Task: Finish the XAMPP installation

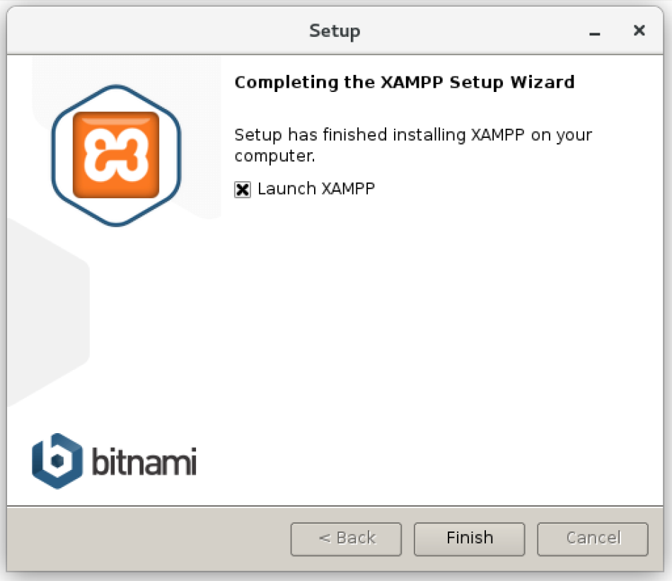Action: (469, 539)
